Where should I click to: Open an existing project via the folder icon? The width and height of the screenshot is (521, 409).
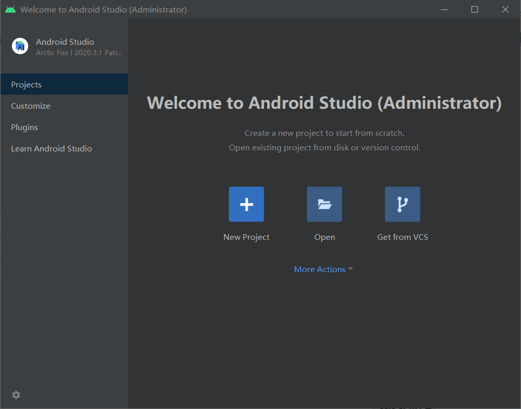pos(324,204)
